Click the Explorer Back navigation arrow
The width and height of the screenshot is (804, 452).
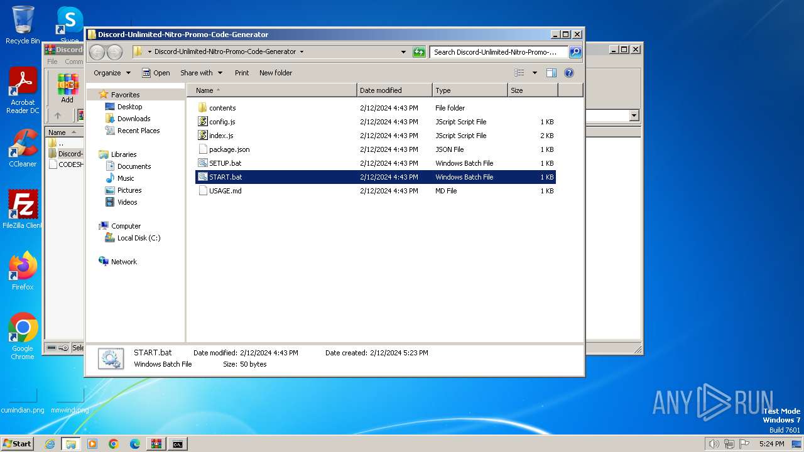pos(97,52)
